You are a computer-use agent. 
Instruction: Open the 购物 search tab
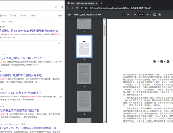tap(23, 15)
